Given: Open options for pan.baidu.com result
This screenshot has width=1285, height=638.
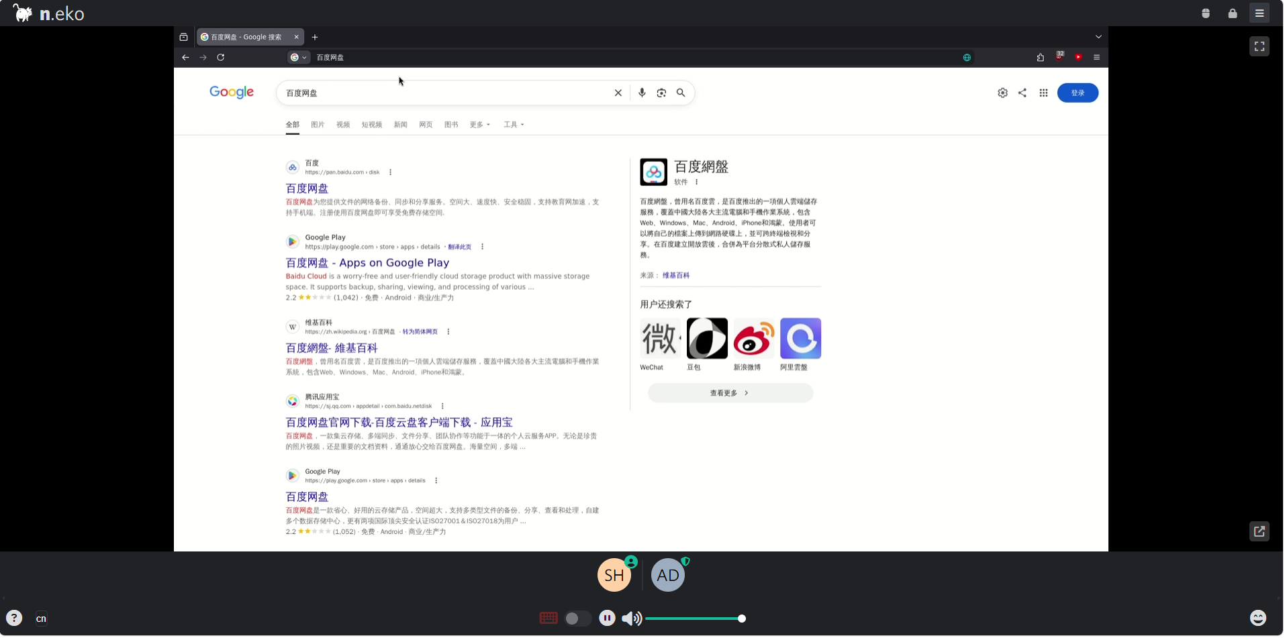Looking at the screenshot, I should coord(390,172).
